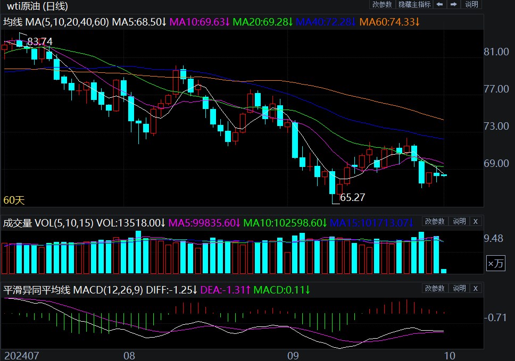Click 说明 in the top toolbar
Image resolution: width=515 pixels, height=361 pixels.
tap(472, 4)
